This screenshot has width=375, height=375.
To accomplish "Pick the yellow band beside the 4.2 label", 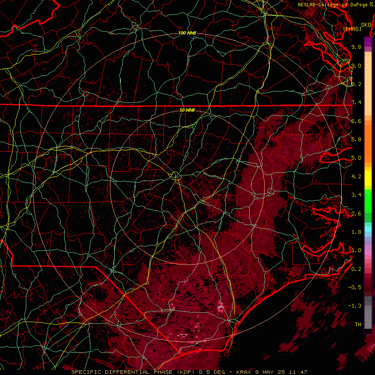I will tap(368, 178).
